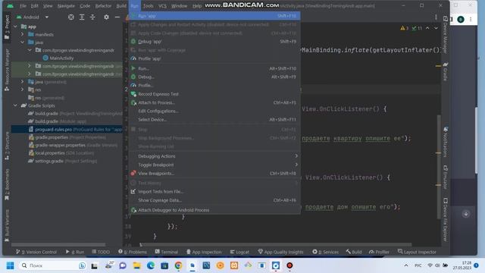
Task: Select Debug 'app' from the Run menu
Action: coord(214,42)
